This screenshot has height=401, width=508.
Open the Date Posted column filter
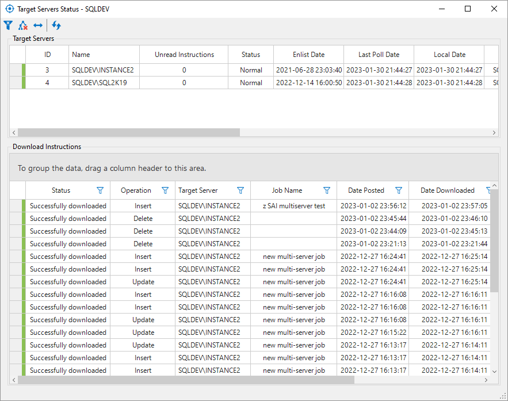pyautogui.click(x=399, y=190)
